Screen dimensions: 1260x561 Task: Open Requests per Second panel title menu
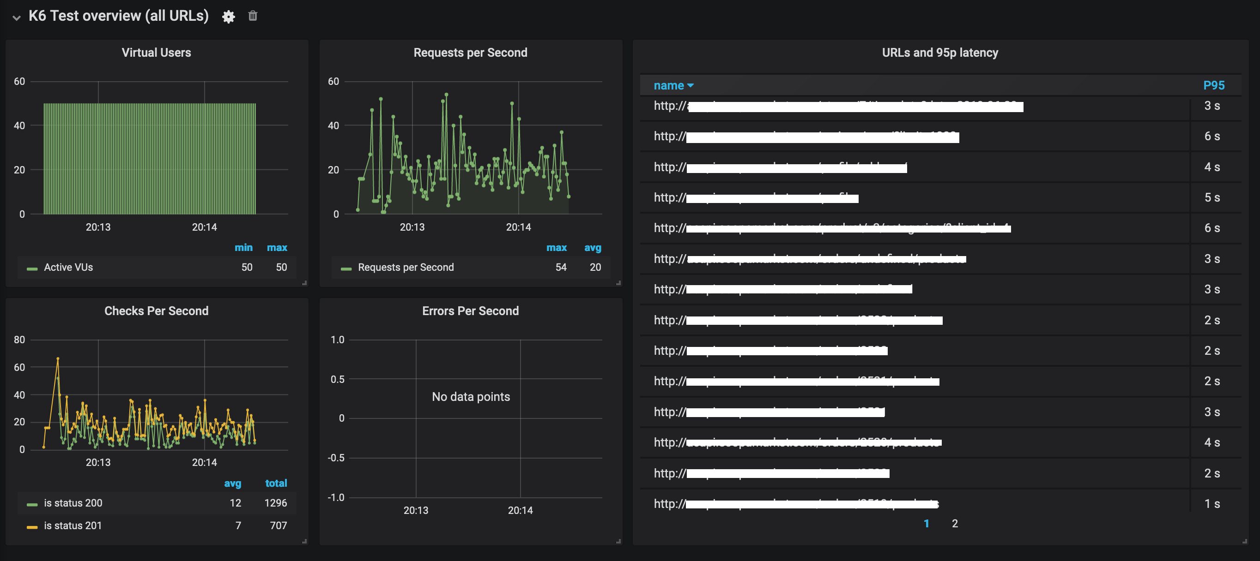point(470,52)
